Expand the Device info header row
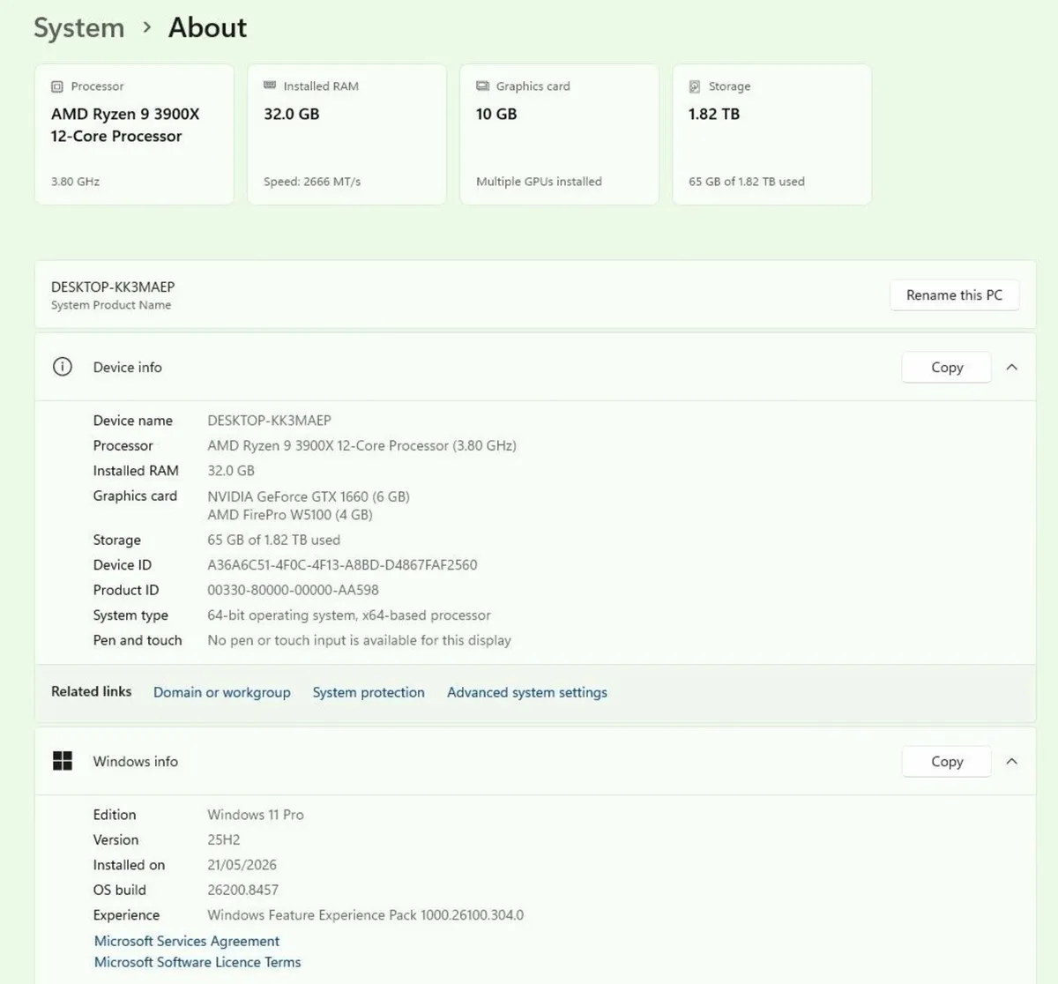 535,367
